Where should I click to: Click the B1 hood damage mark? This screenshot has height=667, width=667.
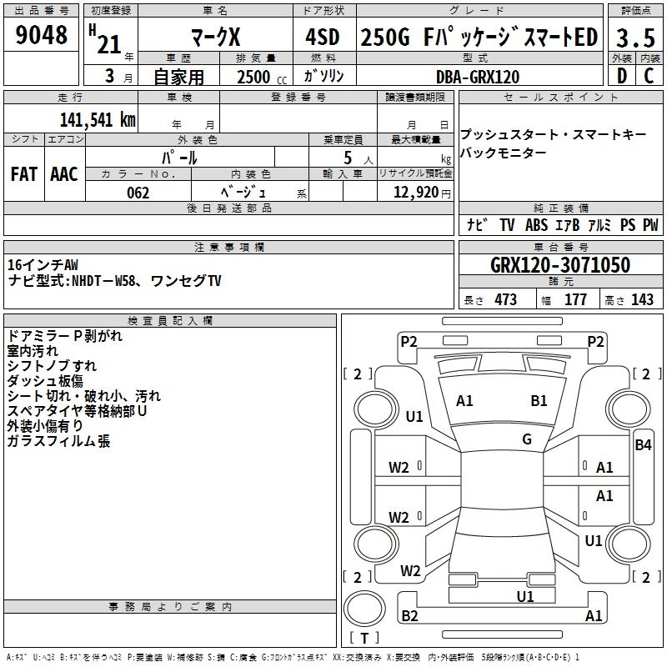(x=539, y=401)
